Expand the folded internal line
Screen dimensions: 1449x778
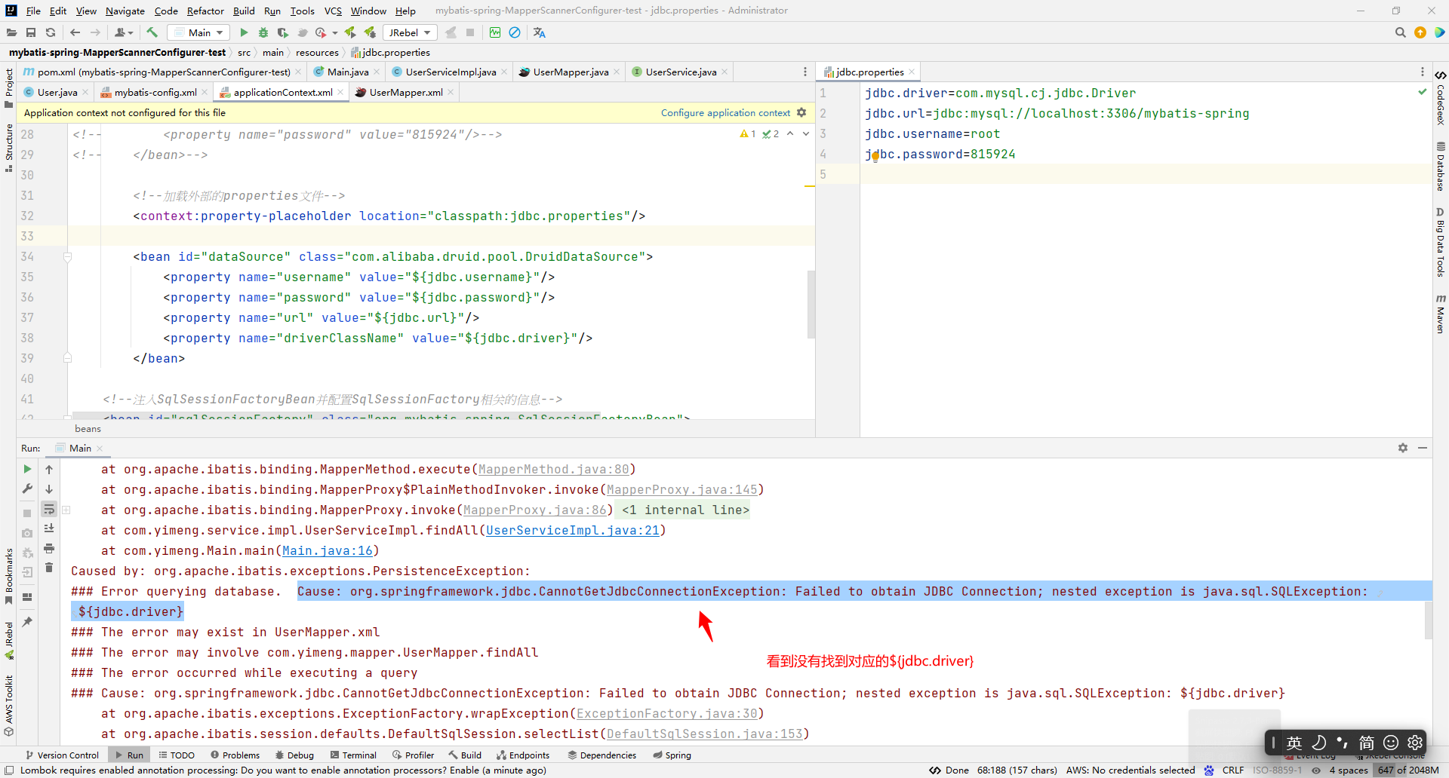(66, 510)
